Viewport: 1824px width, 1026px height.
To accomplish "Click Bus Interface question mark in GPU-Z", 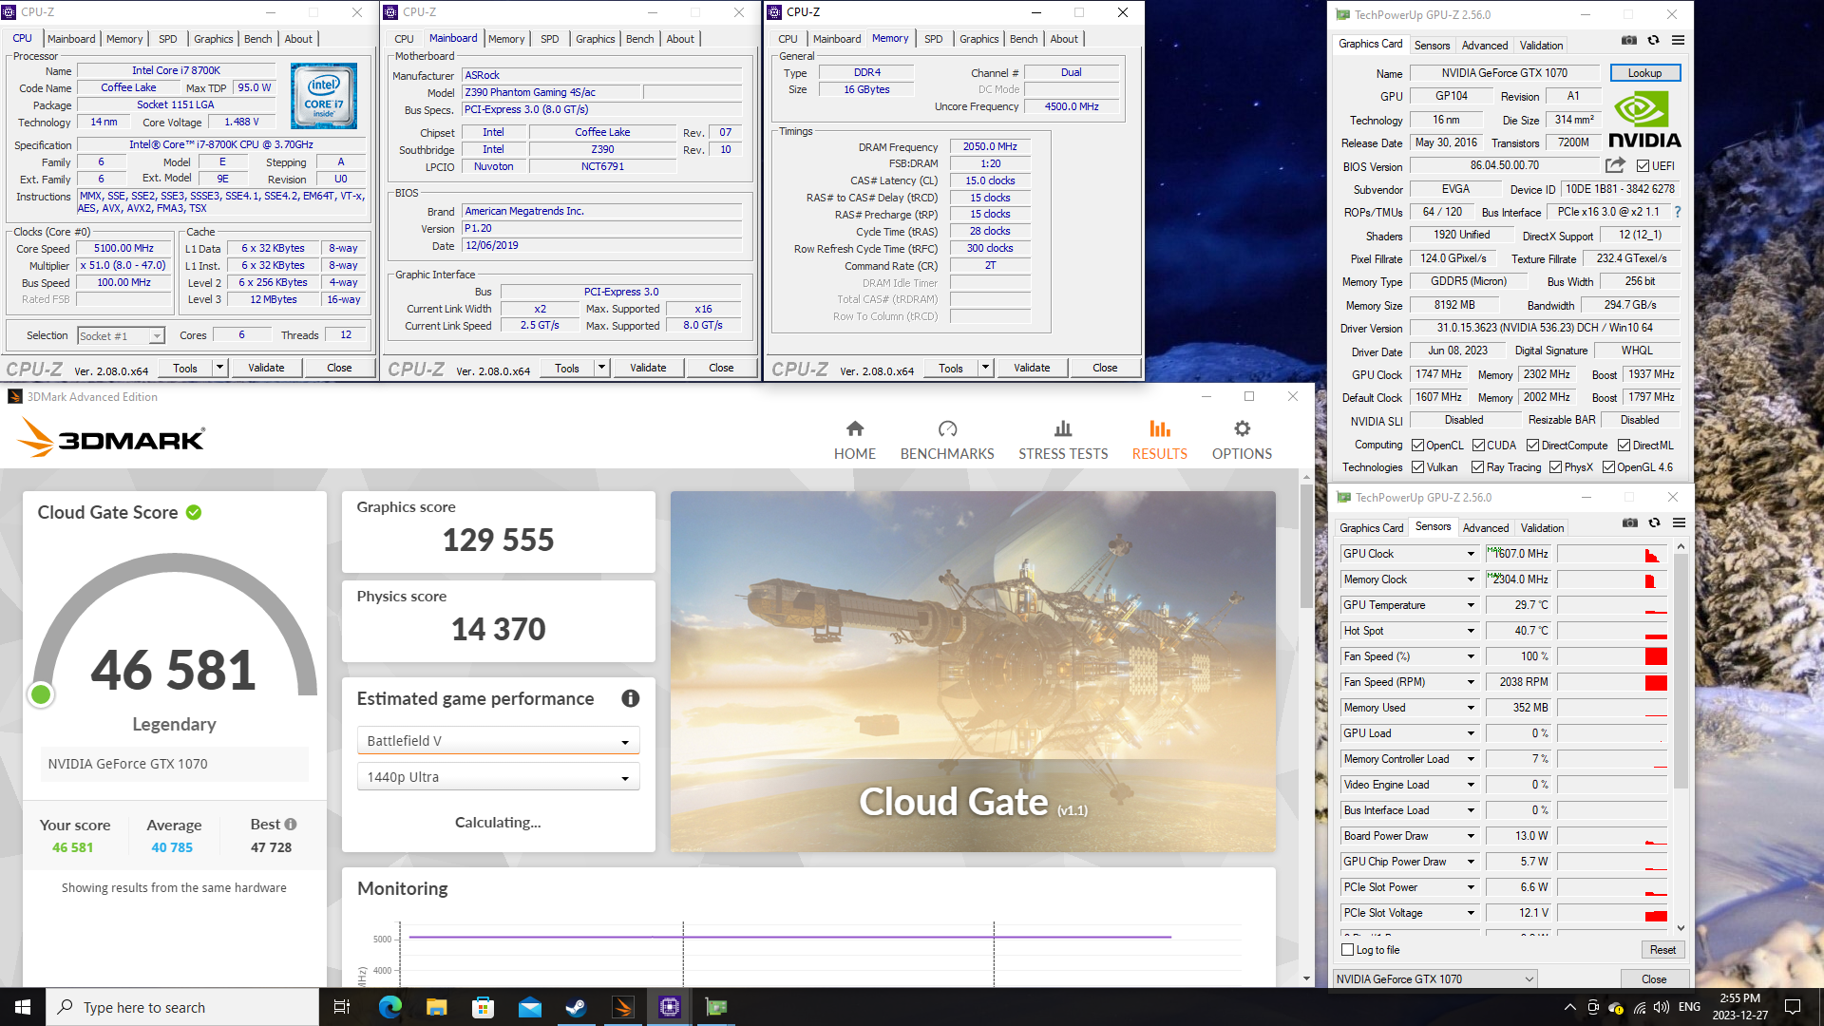I will point(1677,212).
